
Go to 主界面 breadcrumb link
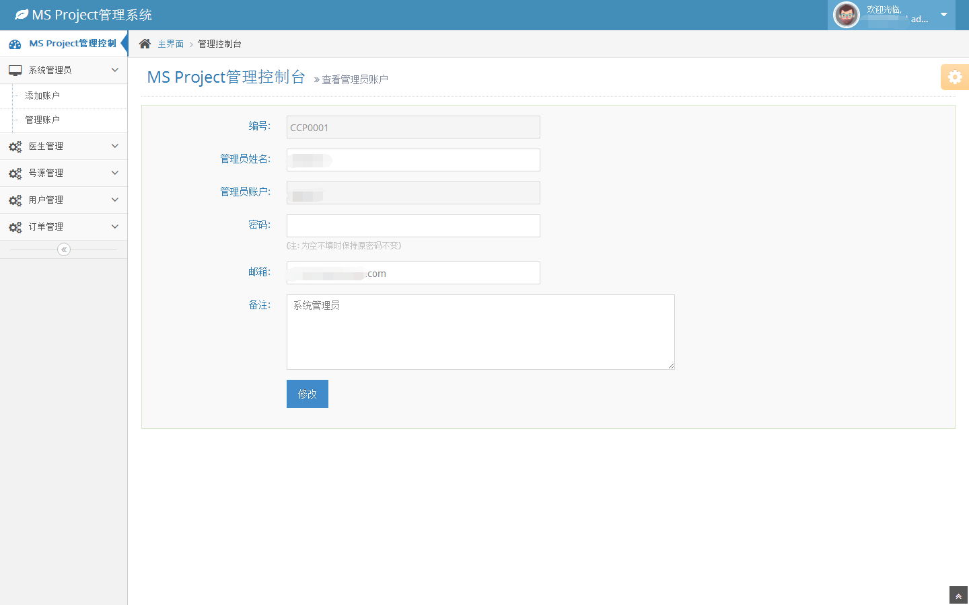(x=170, y=44)
